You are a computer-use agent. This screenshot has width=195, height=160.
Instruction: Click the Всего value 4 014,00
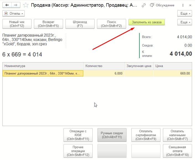point(184,37)
